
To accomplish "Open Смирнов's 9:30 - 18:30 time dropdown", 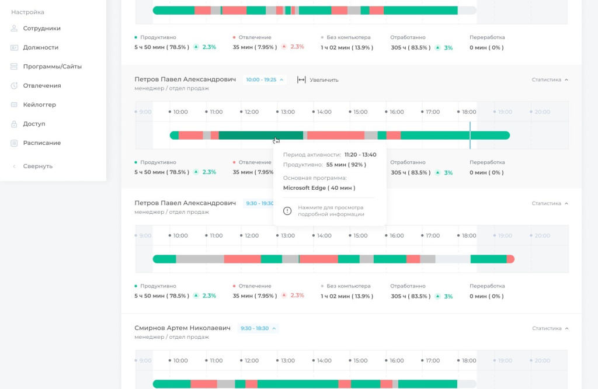I will [x=258, y=328].
